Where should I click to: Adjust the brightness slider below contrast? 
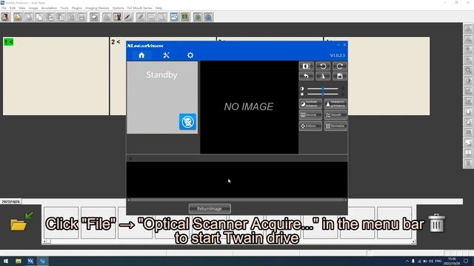pyautogui.click(x=323, y=94)
